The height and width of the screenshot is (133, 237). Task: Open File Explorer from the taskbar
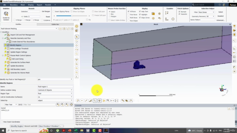tap(82, 130)
